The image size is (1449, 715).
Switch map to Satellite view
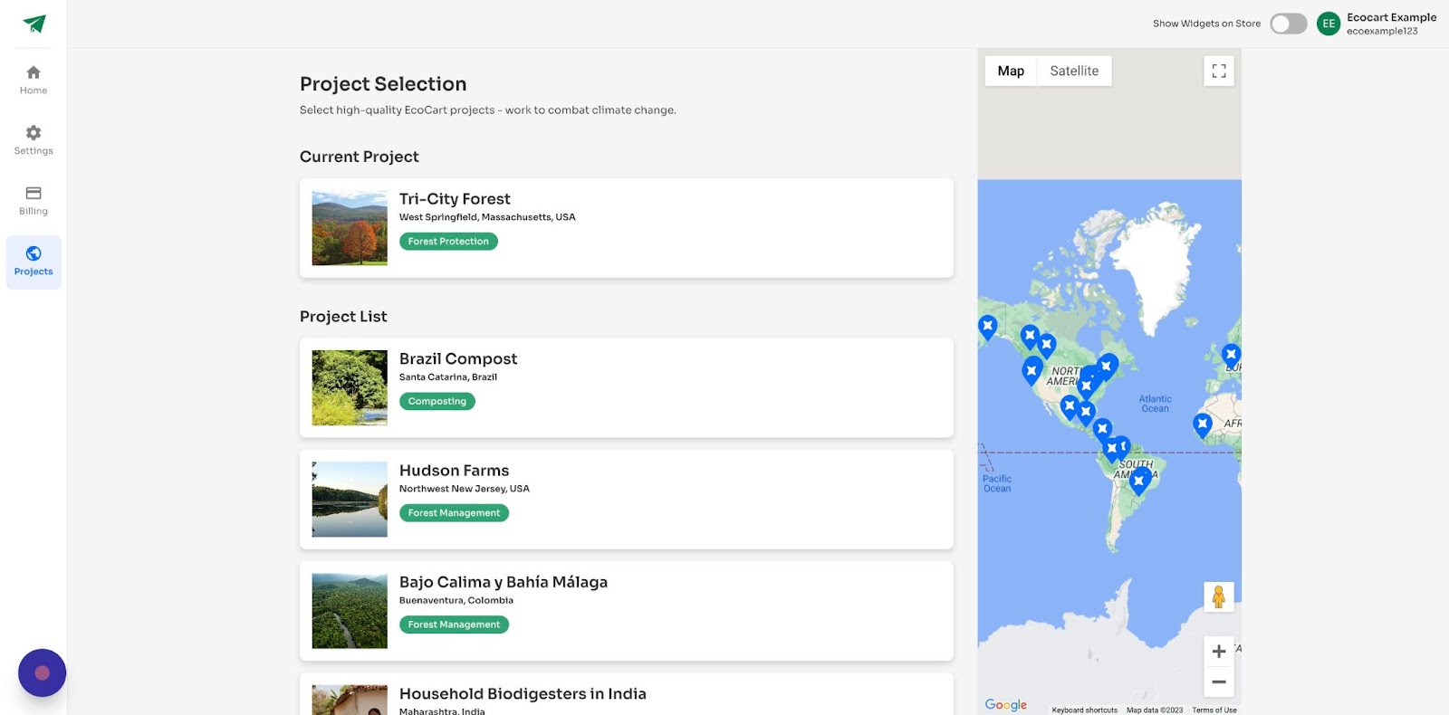point(1074,71)
